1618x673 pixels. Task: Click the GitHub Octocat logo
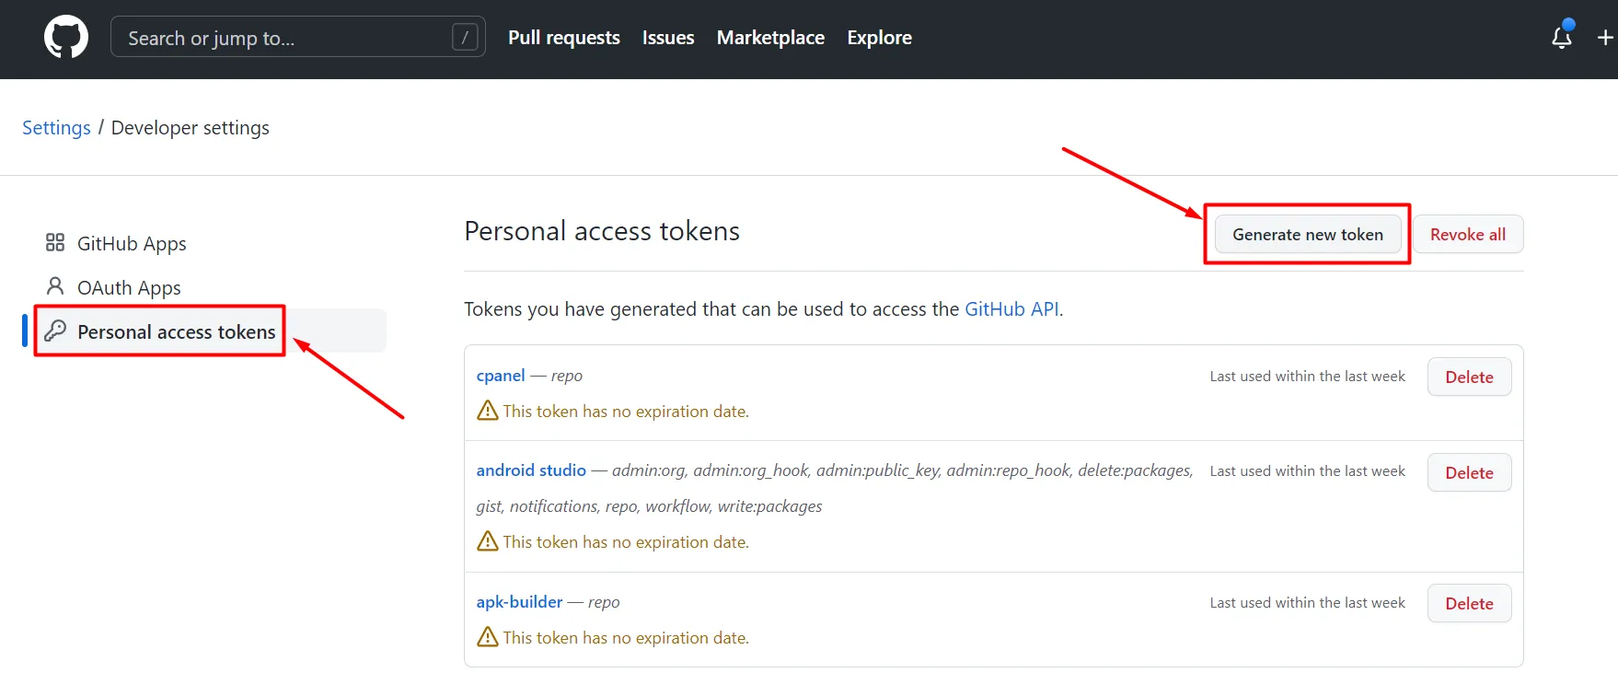point(66,38)
